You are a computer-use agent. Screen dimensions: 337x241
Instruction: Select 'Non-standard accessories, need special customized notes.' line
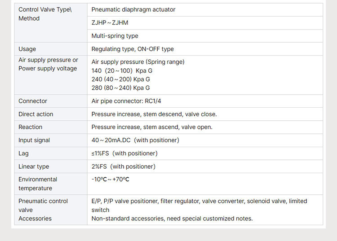(x=172, y=219)
